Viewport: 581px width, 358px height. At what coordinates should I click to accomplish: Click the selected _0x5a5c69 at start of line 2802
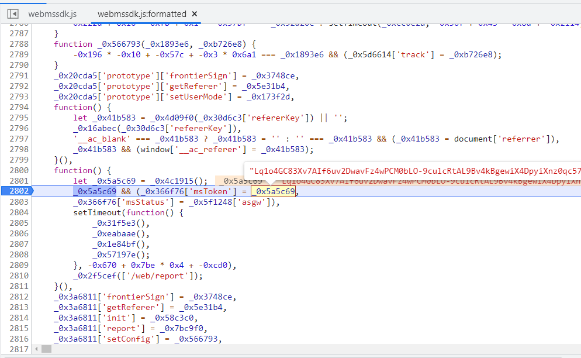click(x=95, y=191)
